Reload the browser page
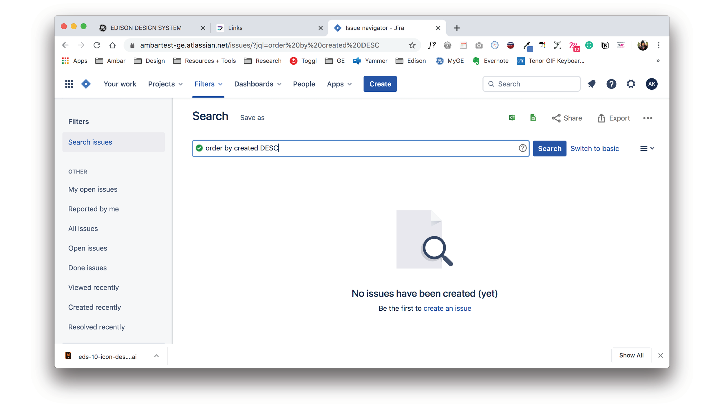Screen dimensions: 724x407 (97, 45)
